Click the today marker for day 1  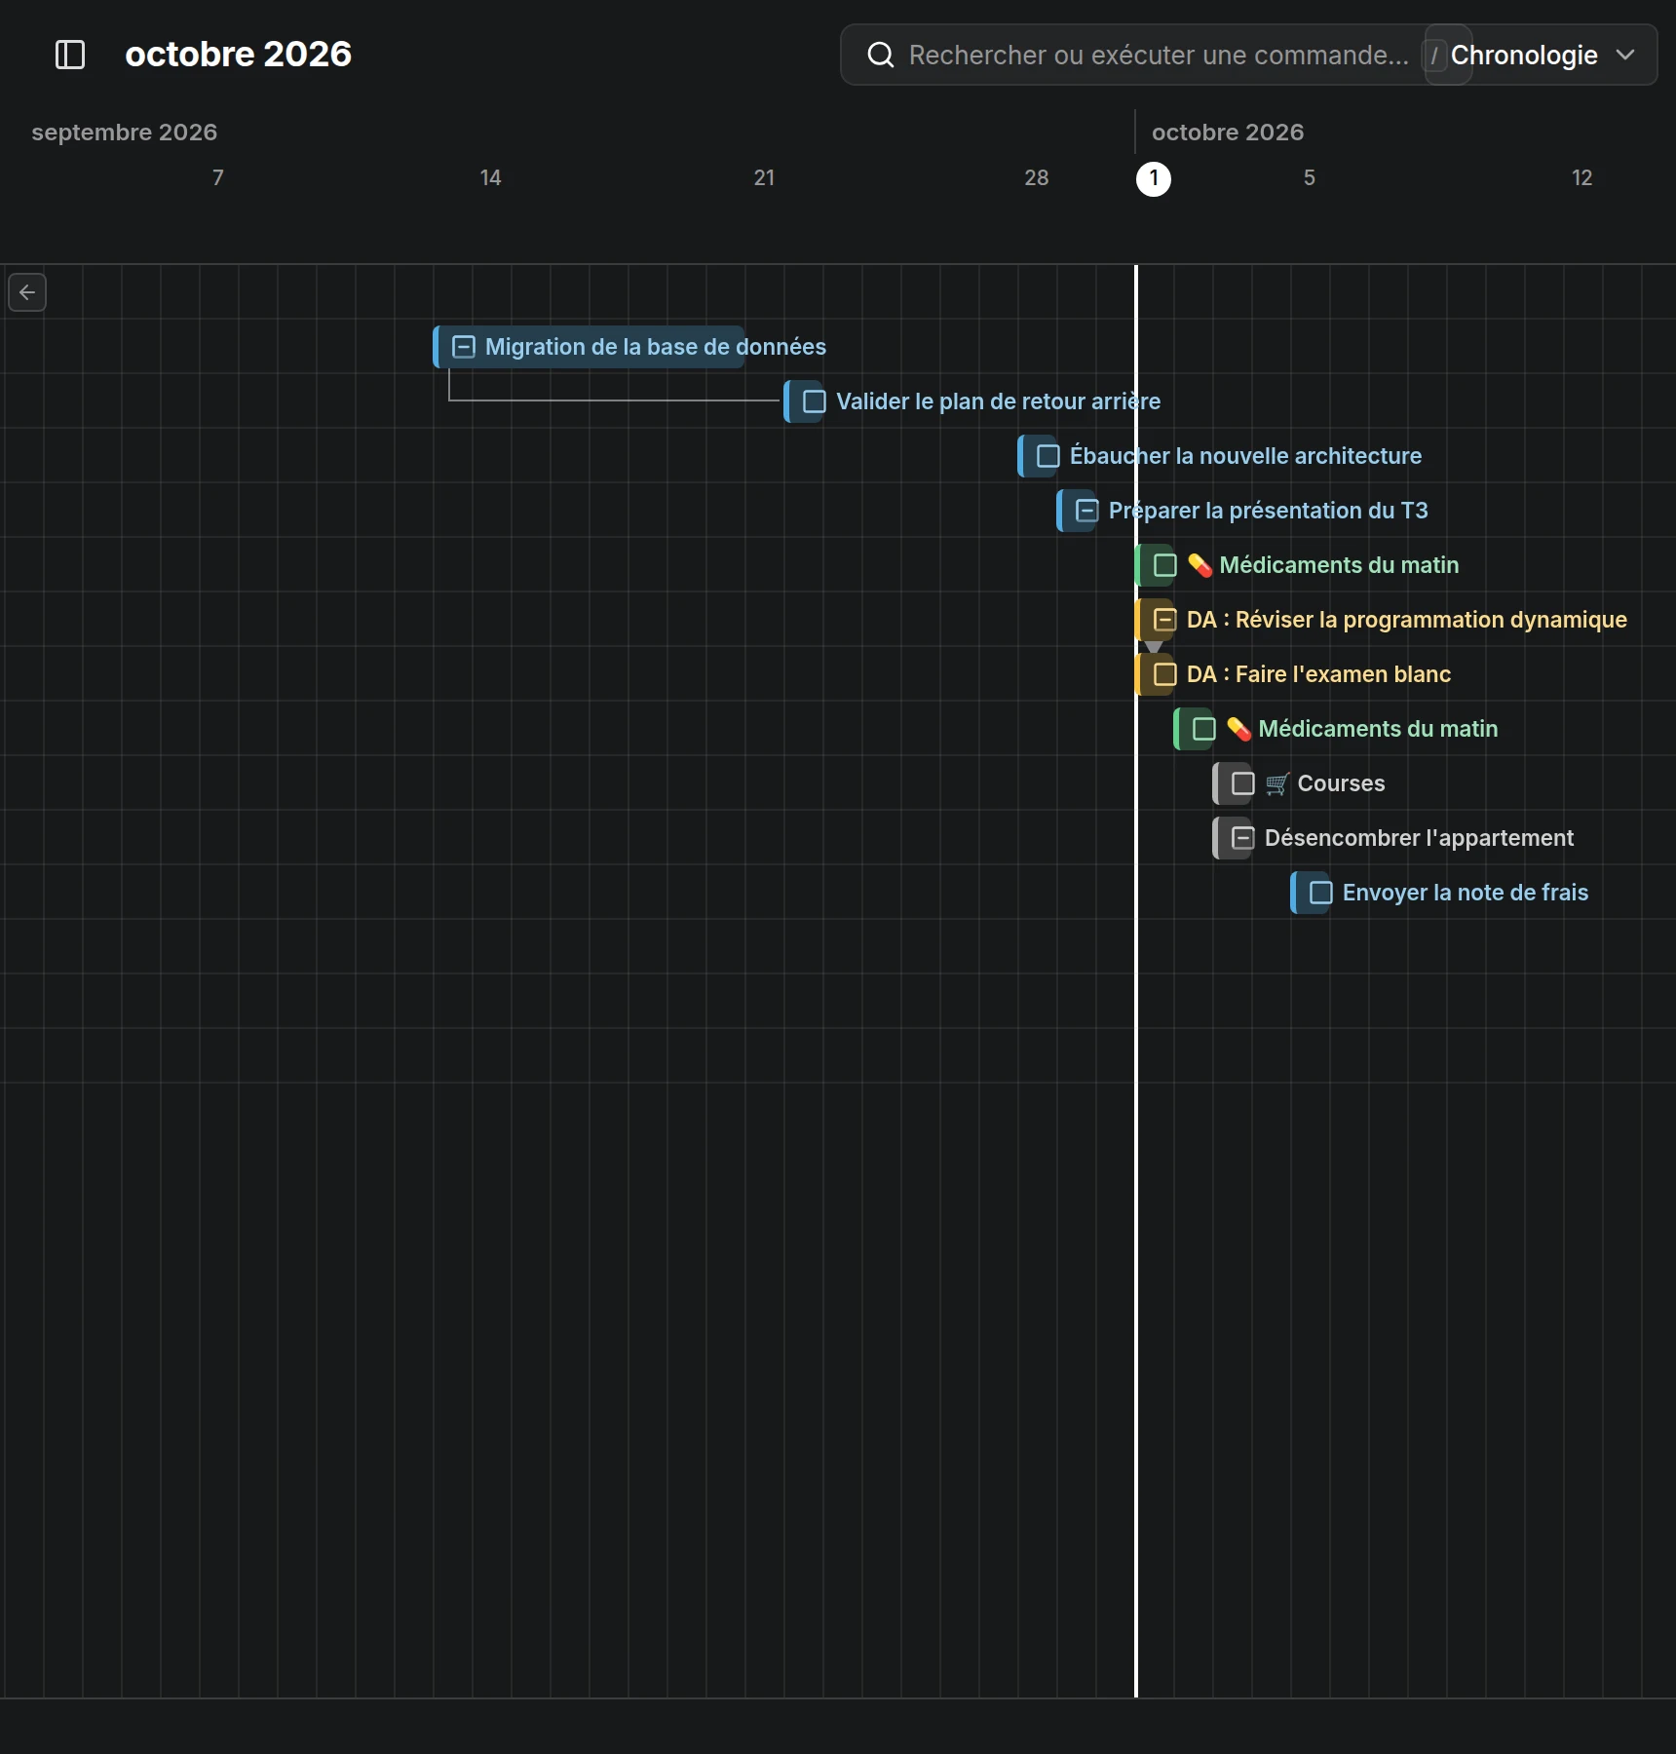click(x=1154, y=179)
